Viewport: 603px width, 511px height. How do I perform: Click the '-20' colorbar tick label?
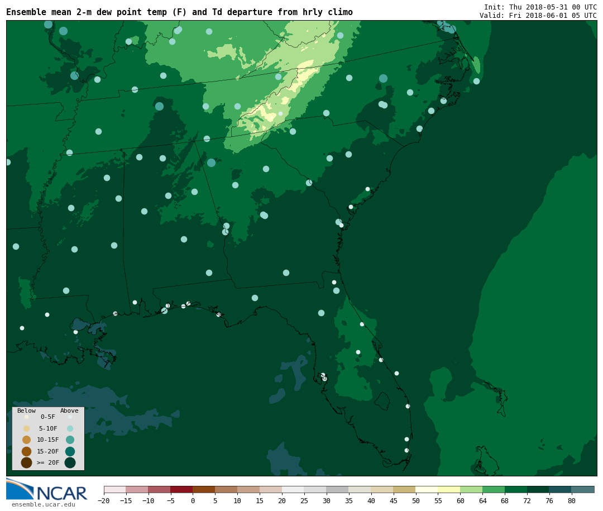click(x=104, y=501)
